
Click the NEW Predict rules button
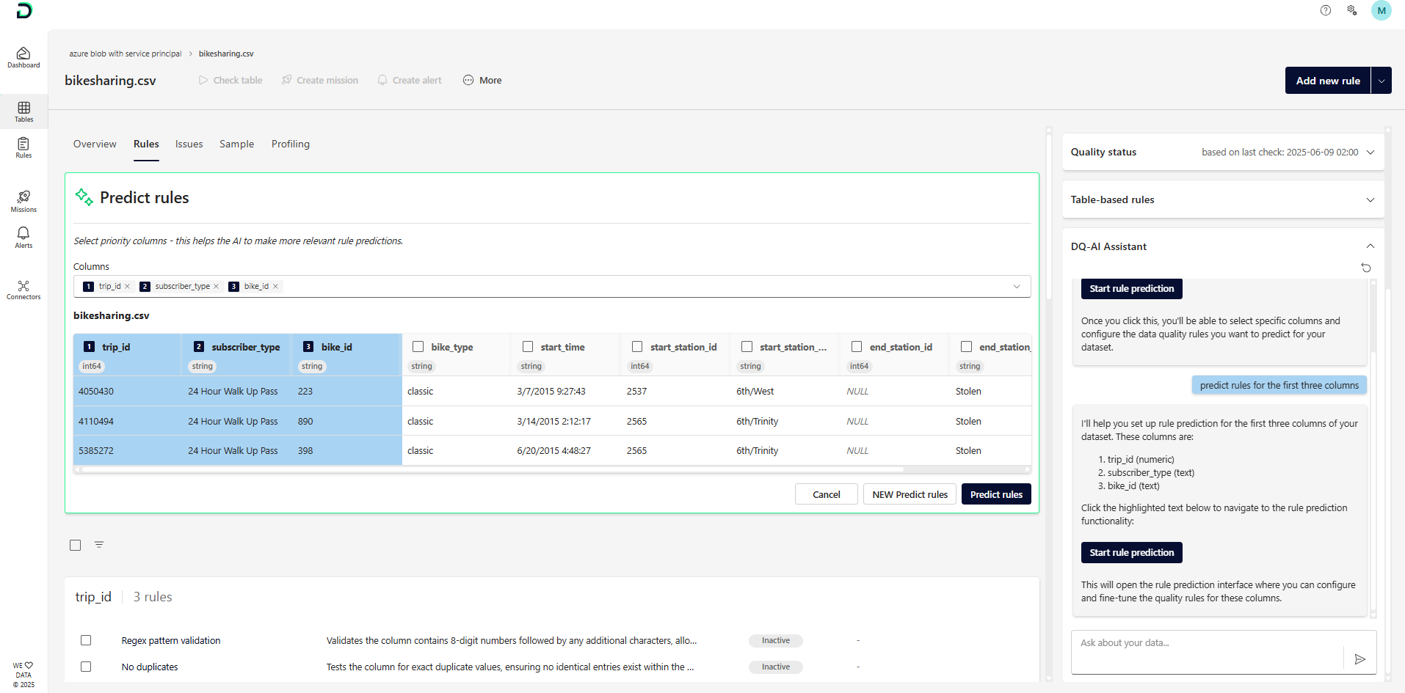coord(910,494)
